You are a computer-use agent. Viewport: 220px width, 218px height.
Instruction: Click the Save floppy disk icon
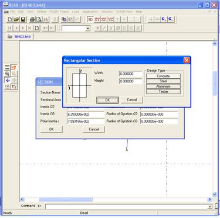pyautogui.click(x=23, y=19)
